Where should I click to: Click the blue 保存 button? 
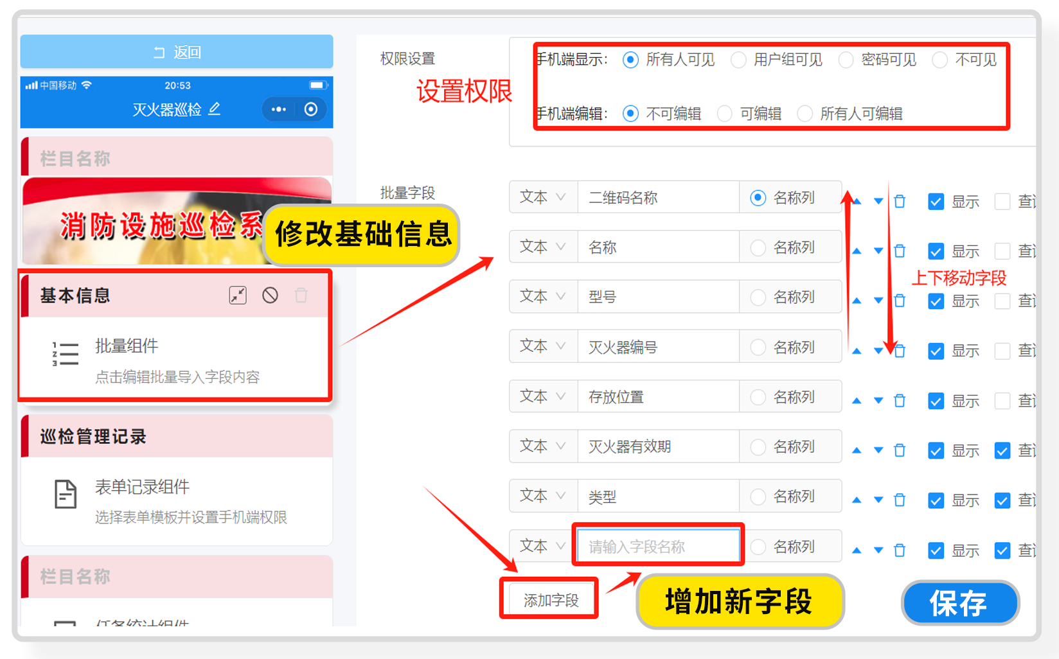click(960, 602)
